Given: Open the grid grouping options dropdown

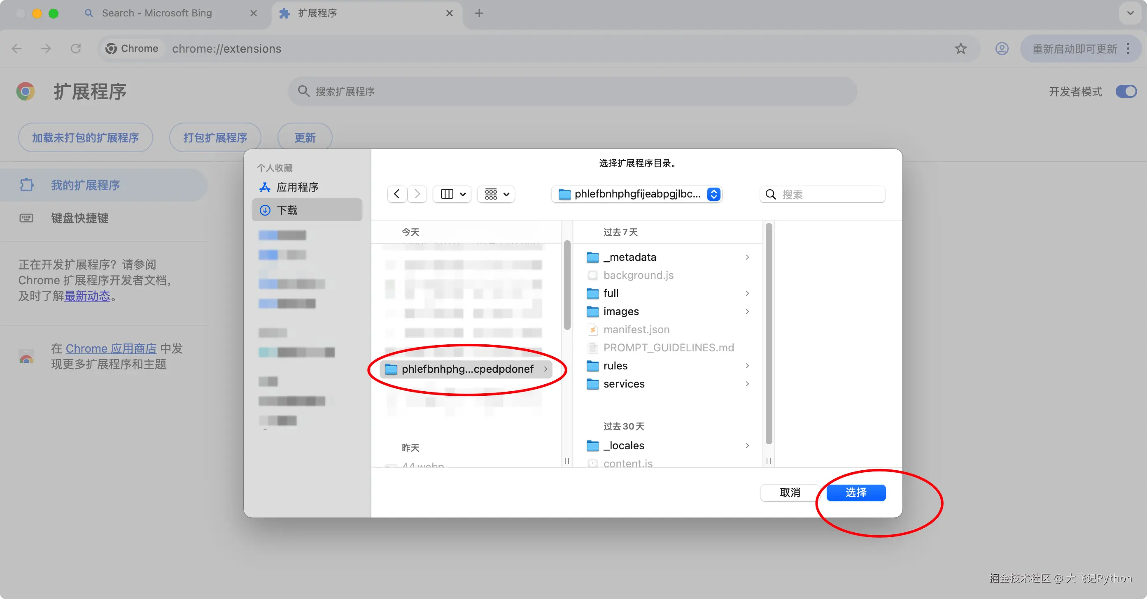Looking at the screenshot, I should point(496,194).
